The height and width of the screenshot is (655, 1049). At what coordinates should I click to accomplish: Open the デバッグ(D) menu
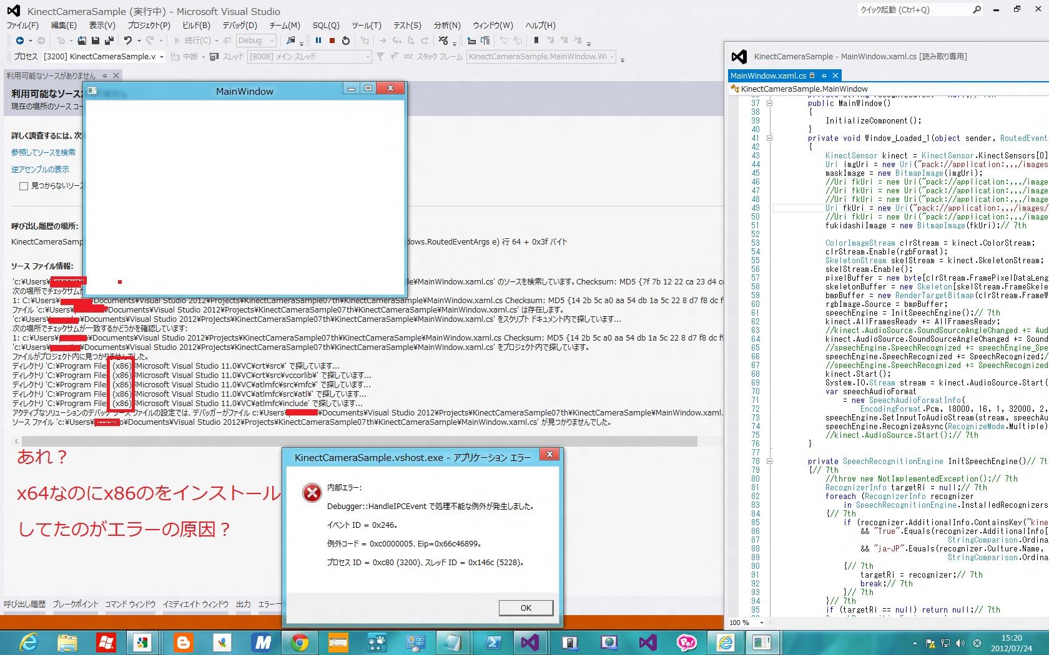pos(240,26)
